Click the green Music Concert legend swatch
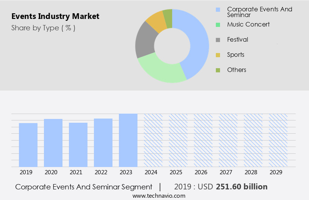 coord(218,25)
